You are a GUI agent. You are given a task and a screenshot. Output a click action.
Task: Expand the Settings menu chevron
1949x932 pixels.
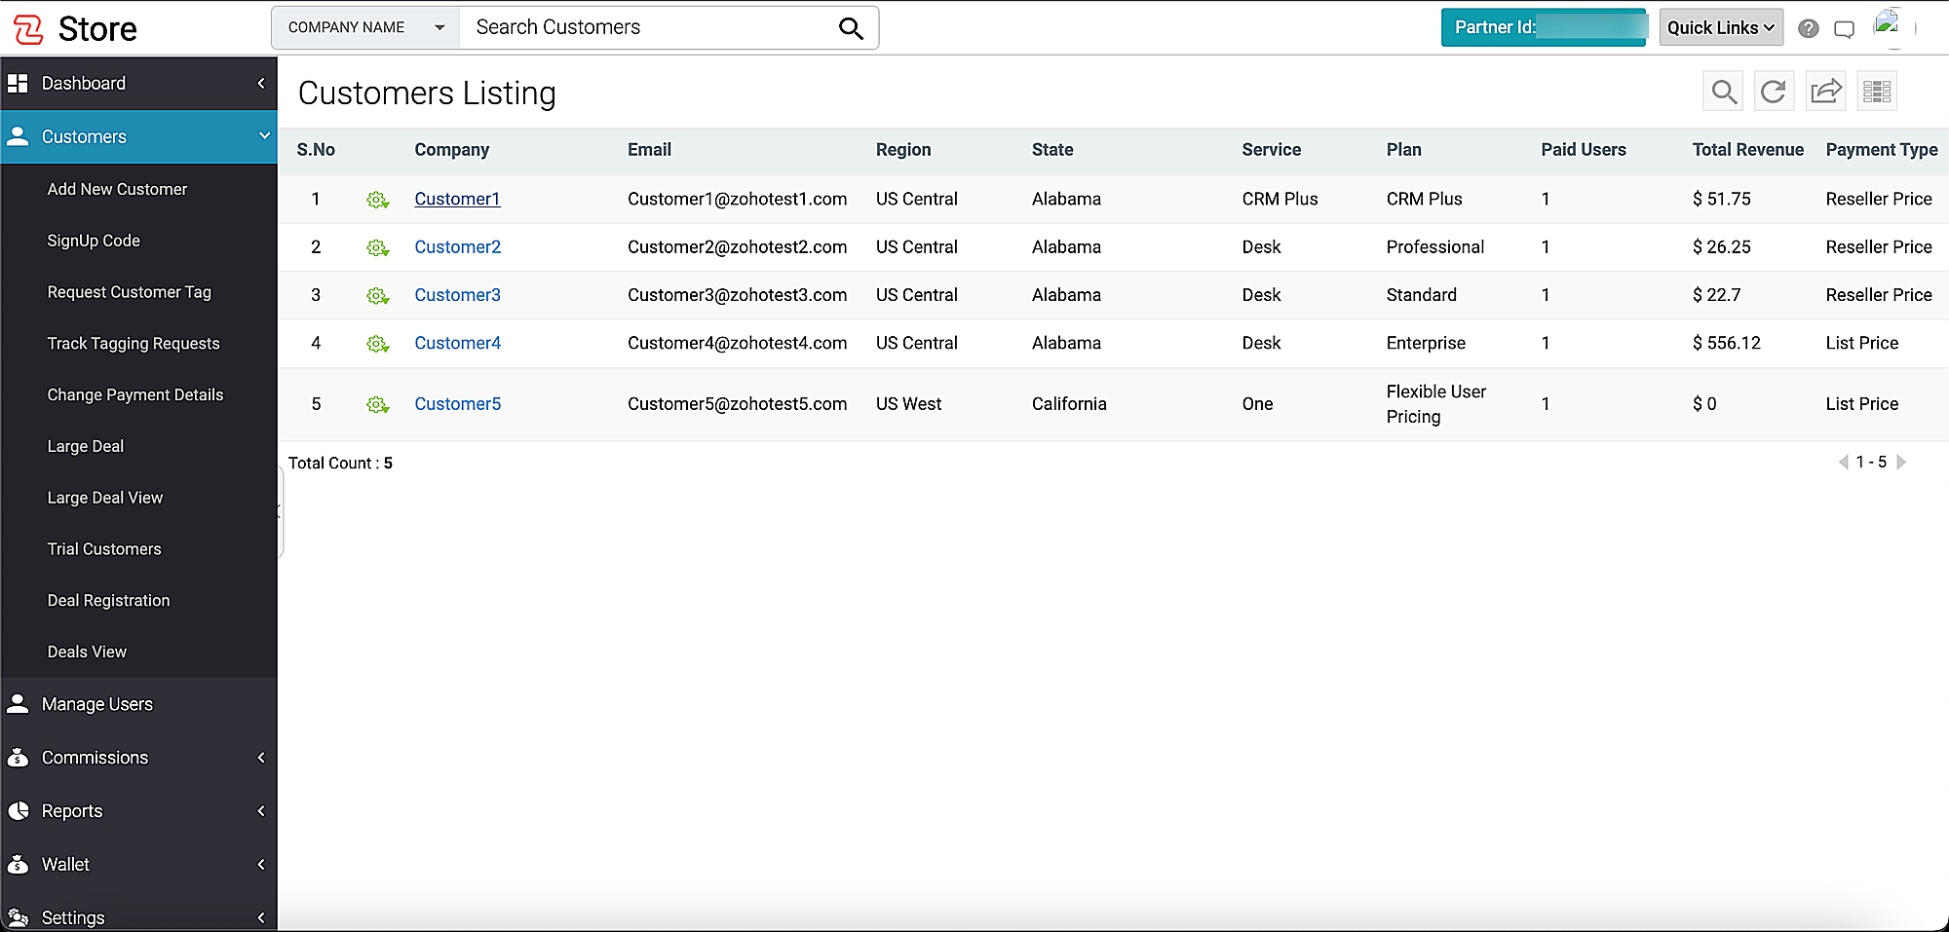tap(261, 917)
